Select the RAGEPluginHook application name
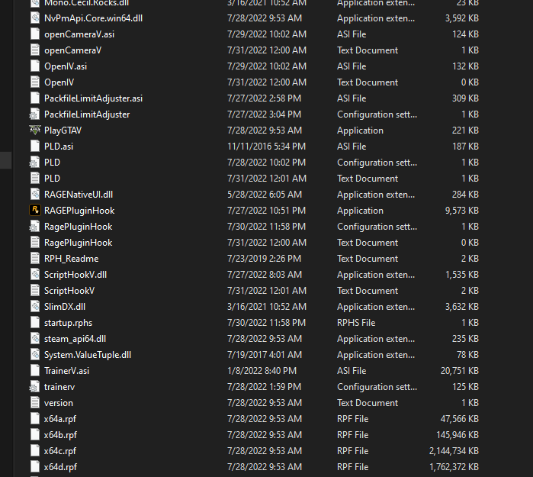 pos(79,210)
